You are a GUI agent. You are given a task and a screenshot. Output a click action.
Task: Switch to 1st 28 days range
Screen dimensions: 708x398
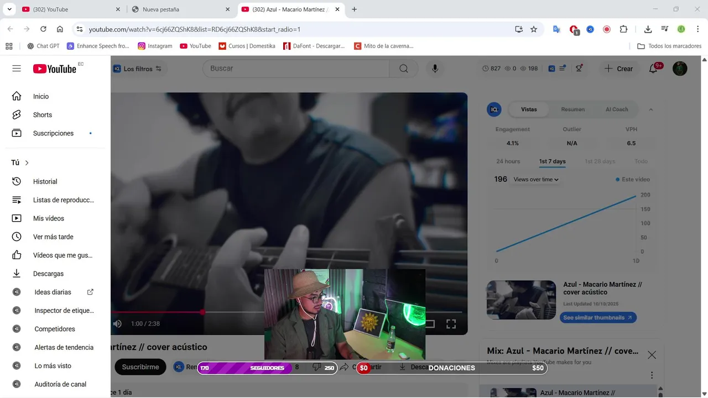(x=600, y=161)
